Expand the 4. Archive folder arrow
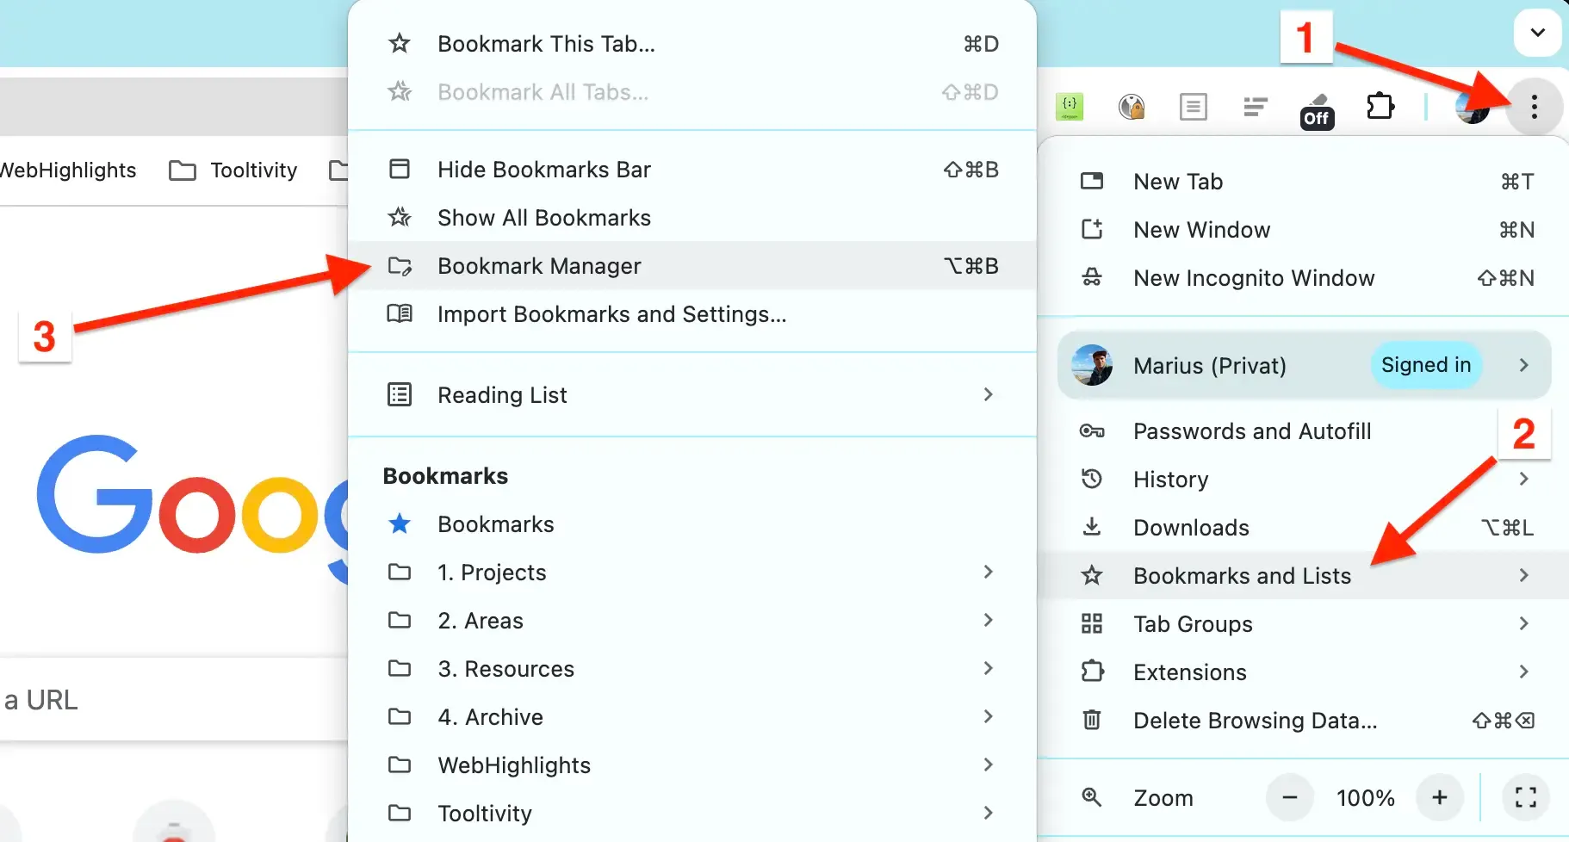The image size is (1569, 842). [x=989, y=716]
